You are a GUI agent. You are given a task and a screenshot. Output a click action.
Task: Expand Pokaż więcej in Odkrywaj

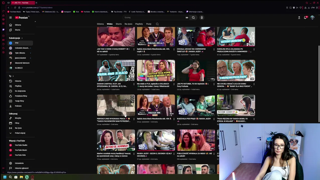point(20,133)
